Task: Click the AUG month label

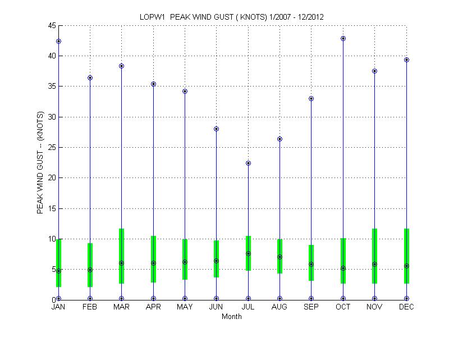Action: click(x=280, y=307)
